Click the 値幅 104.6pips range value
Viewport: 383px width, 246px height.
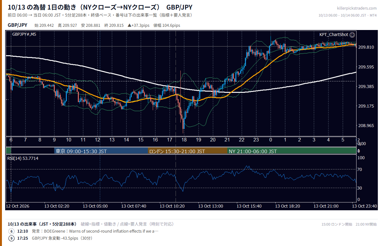(167, 26)
